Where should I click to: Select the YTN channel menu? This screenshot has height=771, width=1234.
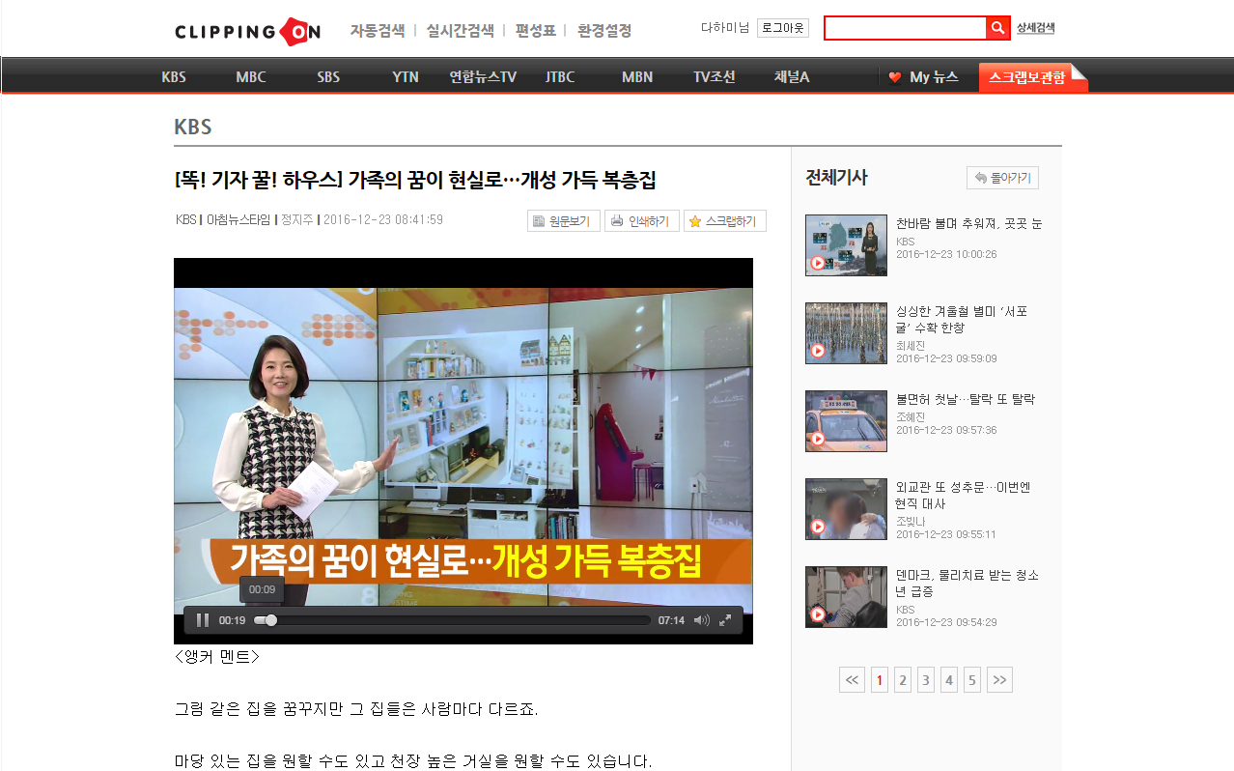[x=406, y=77]
